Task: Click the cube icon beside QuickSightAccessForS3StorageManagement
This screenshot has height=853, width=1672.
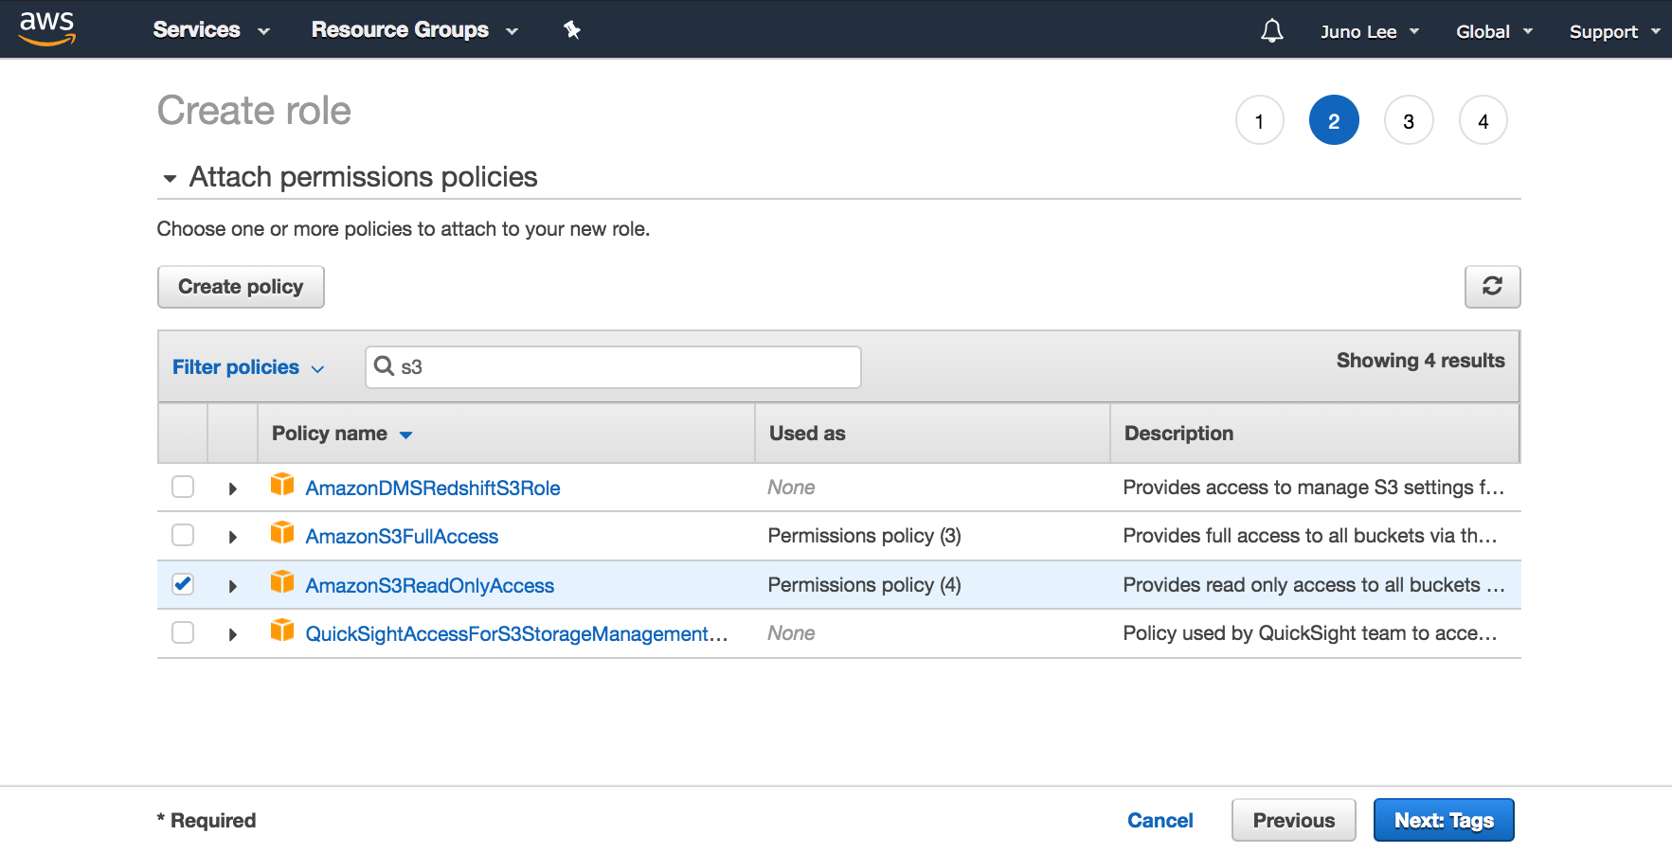Action: click(x=282, y=631)
